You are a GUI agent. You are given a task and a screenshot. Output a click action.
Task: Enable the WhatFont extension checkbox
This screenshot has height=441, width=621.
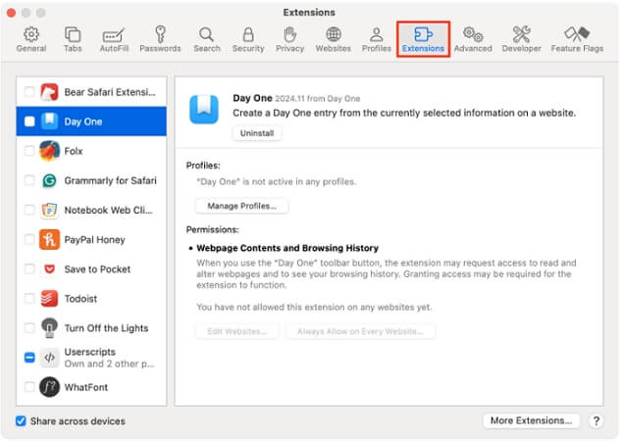click(29, 387)
